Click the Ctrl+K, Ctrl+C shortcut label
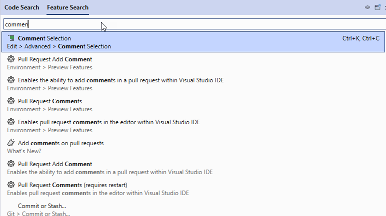This screenshot has height=216, width=386. point(360,38)
